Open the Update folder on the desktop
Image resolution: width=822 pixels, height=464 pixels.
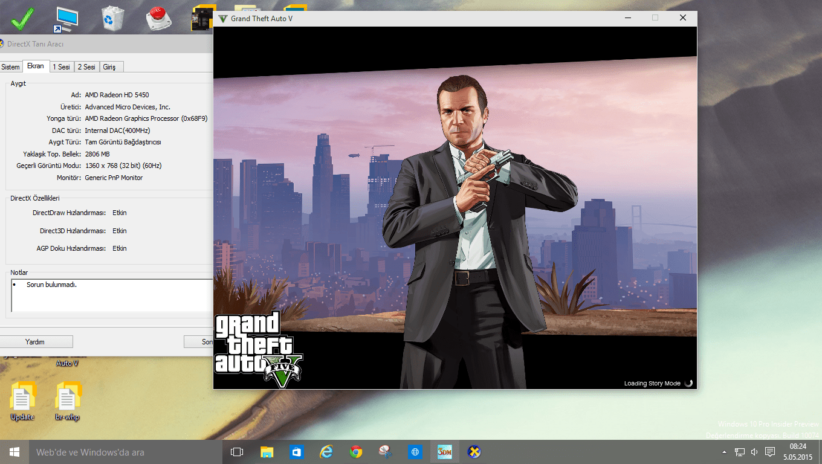click(x=22, y=401)
